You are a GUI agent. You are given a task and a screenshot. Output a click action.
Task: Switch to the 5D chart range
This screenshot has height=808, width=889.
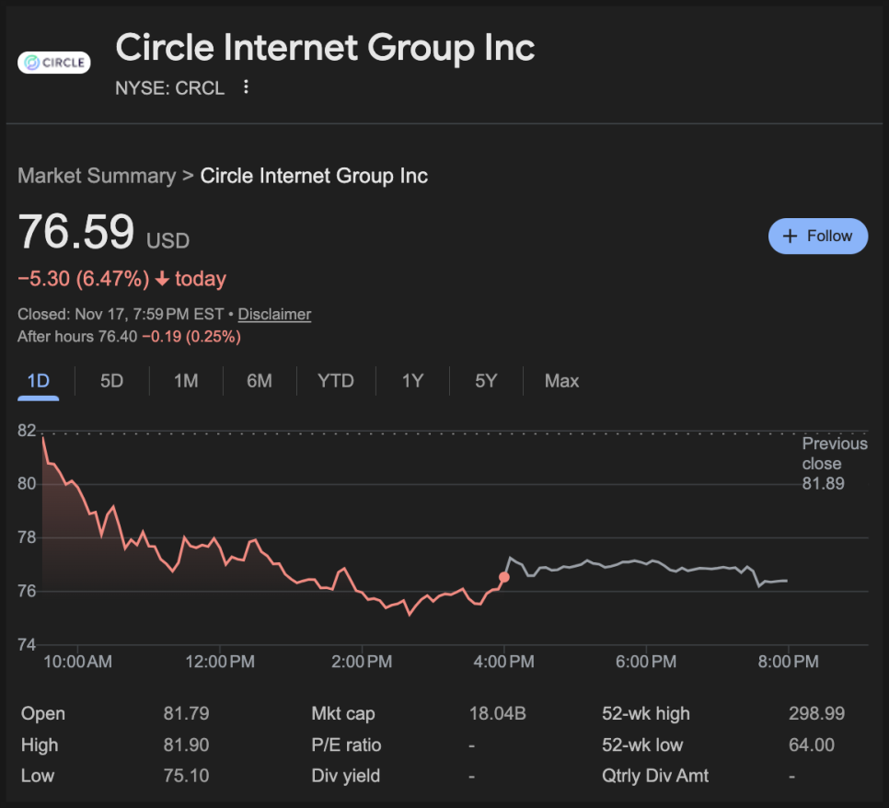[111, 381]
